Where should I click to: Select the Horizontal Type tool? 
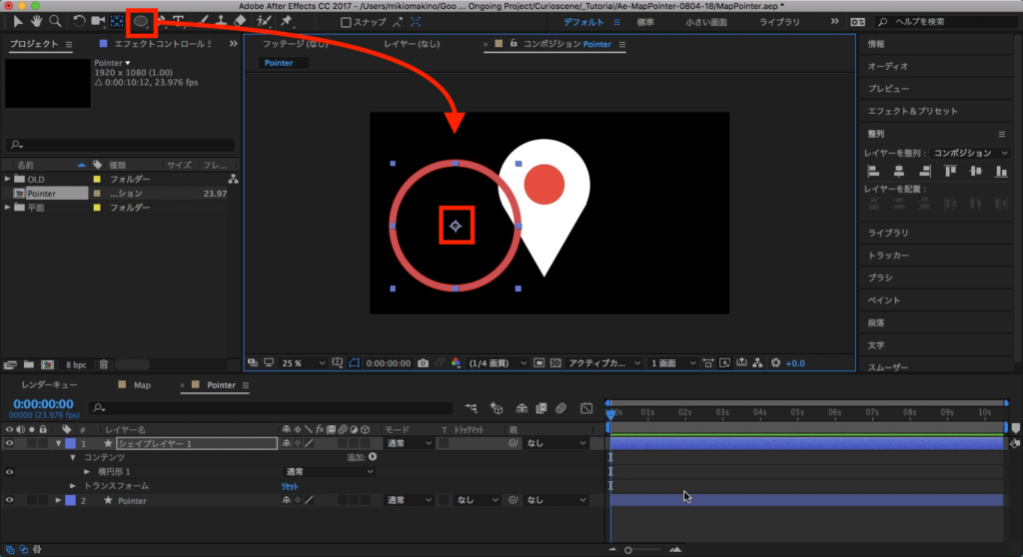coord(179,20)
